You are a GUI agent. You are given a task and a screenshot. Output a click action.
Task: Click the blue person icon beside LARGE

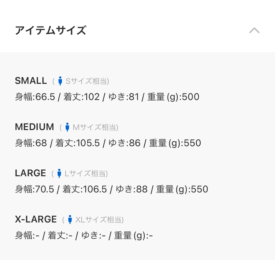59,173
